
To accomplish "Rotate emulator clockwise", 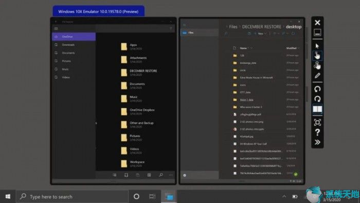I will [x=317, y=99].
